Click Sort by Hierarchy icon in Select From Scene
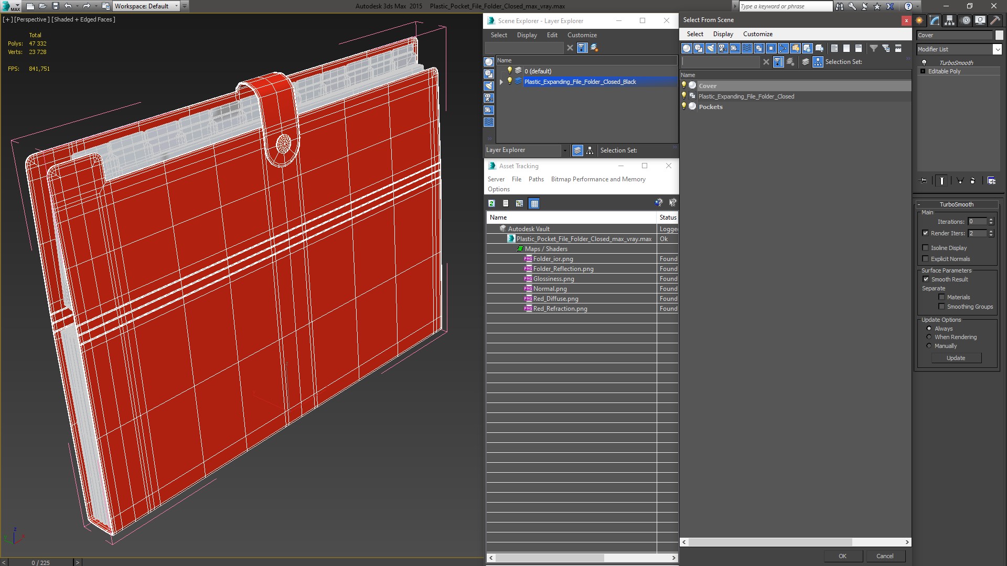This screenshot has height=566, width=1007. click(x=818, y=62)
